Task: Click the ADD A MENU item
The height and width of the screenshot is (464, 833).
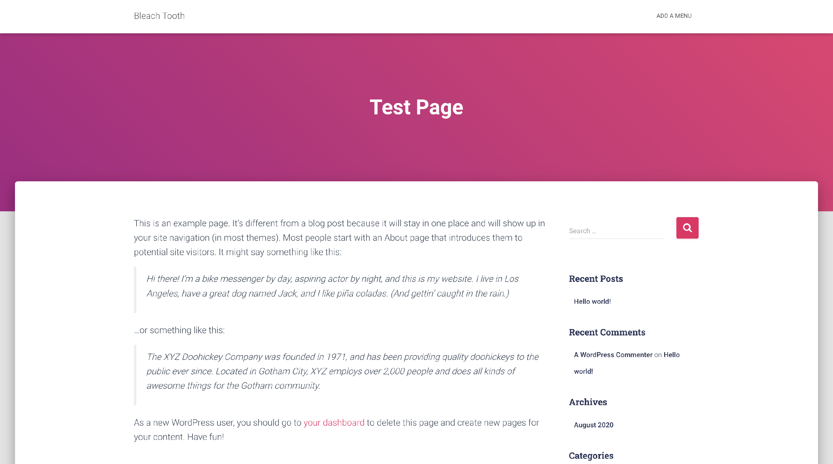Action: [674, 16]
